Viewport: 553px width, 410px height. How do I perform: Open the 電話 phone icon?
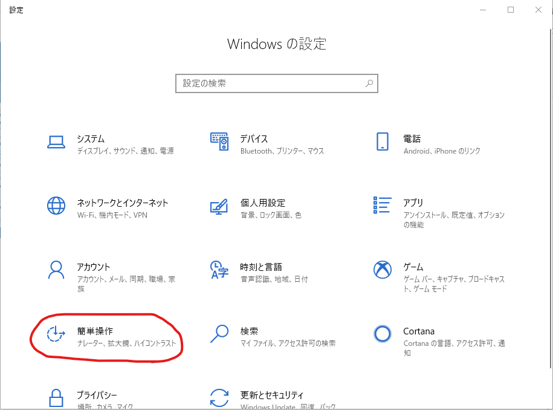point(383,142)
